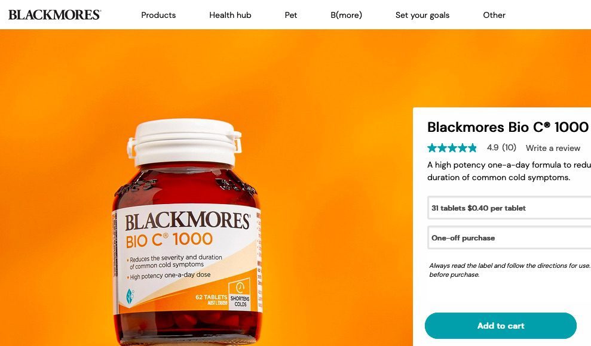Open the 4.9 (10) reviews count
The height and width of the screenshot is (346, 591).
click(501, 147)
